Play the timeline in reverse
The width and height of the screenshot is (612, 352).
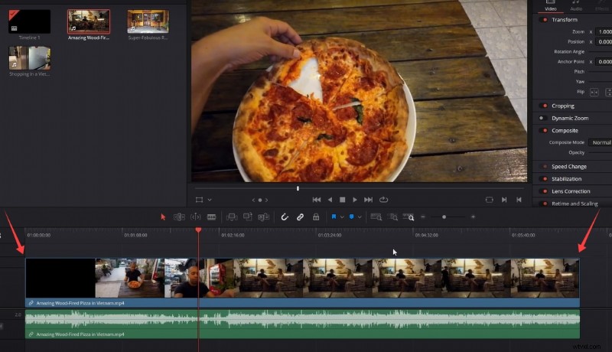pyautogui.click(x=330, y=200)
